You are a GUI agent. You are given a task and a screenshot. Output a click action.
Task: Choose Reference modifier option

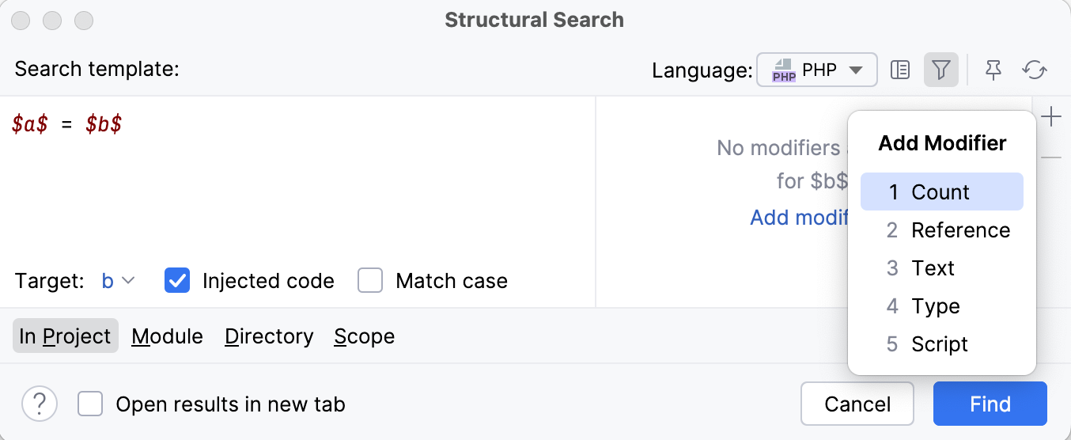[959, 230]
